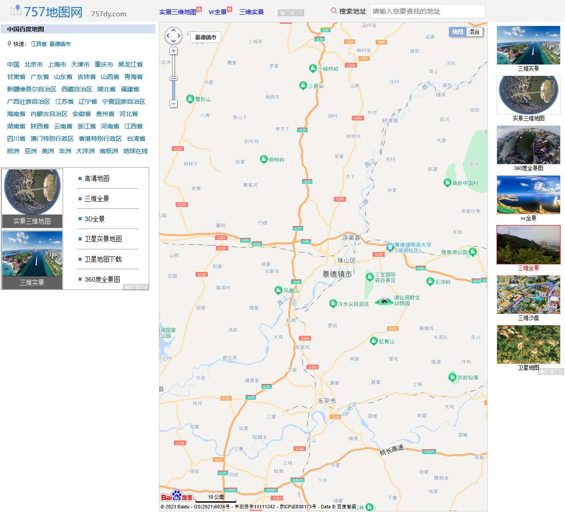This screenshot has width=565, height=515.
Task: Open the 北京市 province link
Action: pyautogui.click(x=34, y=64)
